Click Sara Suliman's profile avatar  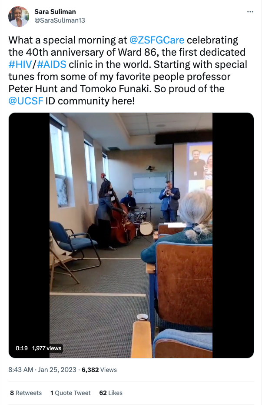(19, 17)
